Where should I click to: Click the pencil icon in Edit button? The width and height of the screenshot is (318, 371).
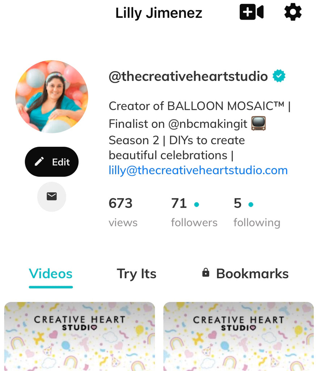pyautogui.click(x=39, y=162)
